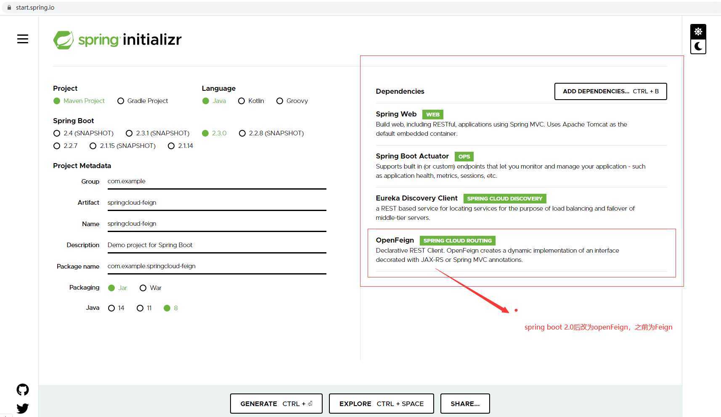721x417 pixels.
Task: Switch to dark theme moon icon
Action: 698,46
